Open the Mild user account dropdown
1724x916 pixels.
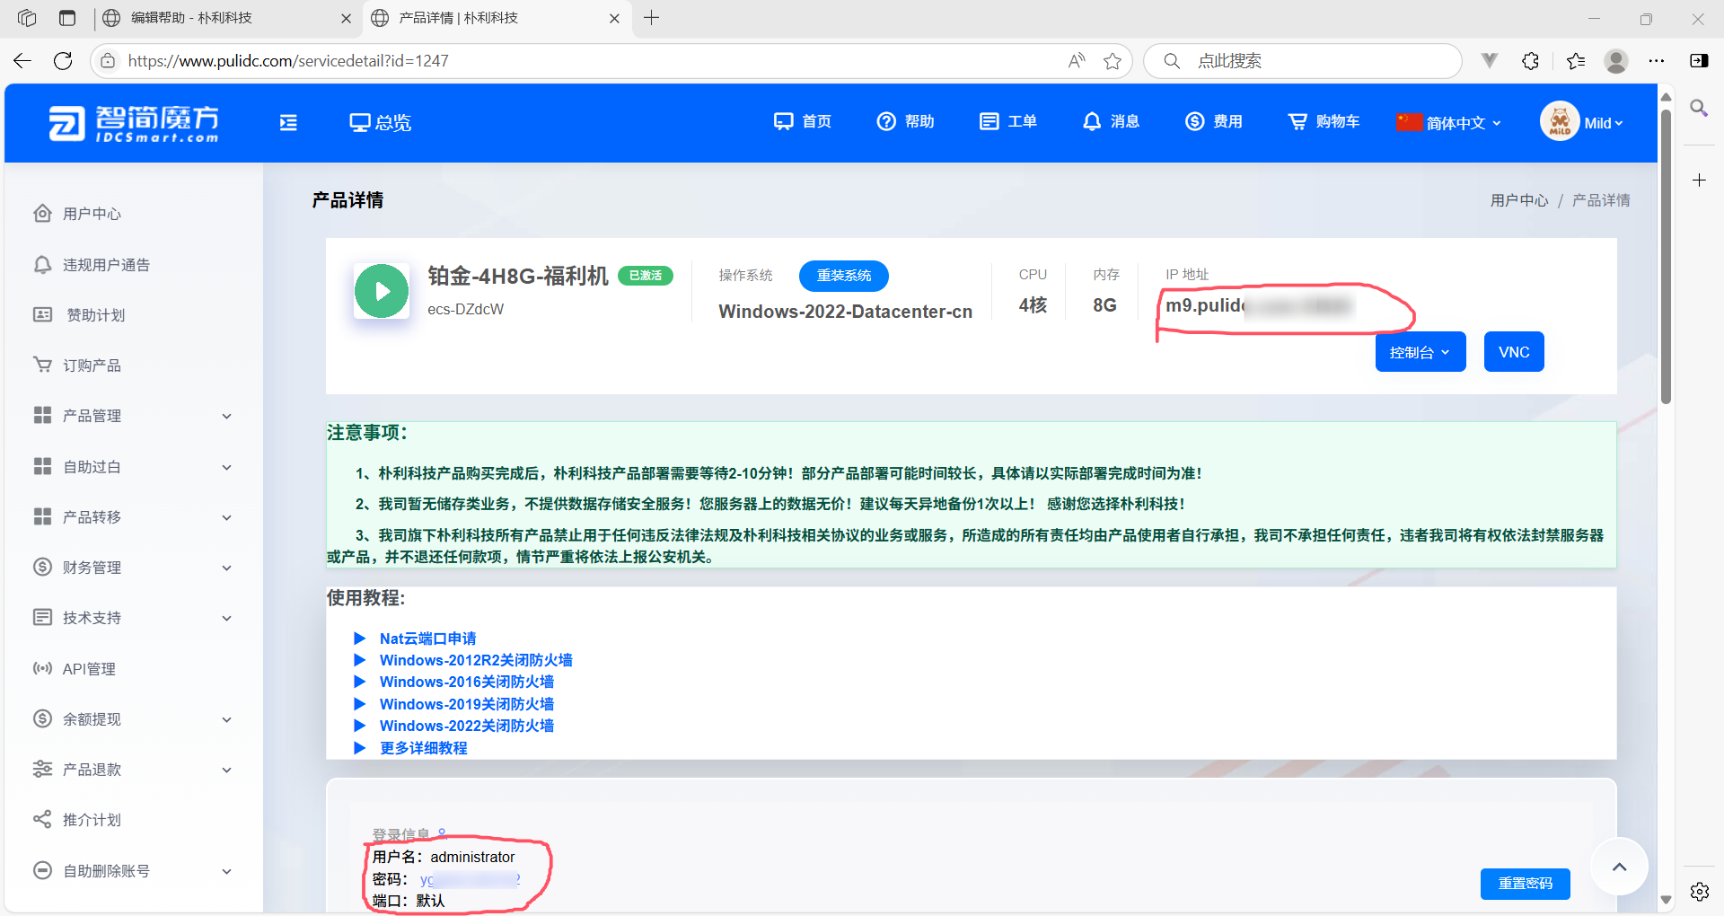click(1604, 124)
